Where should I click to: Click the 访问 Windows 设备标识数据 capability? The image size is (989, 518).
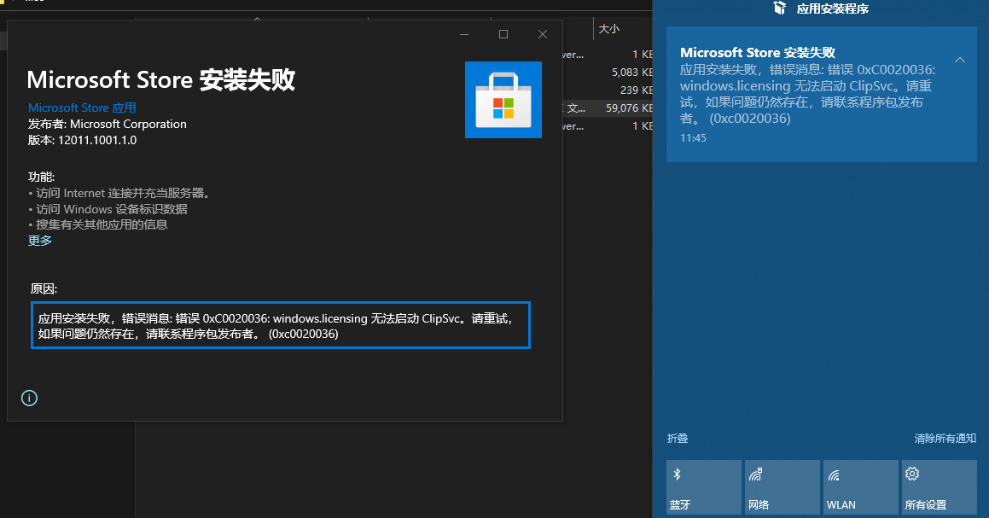(108, 209)
